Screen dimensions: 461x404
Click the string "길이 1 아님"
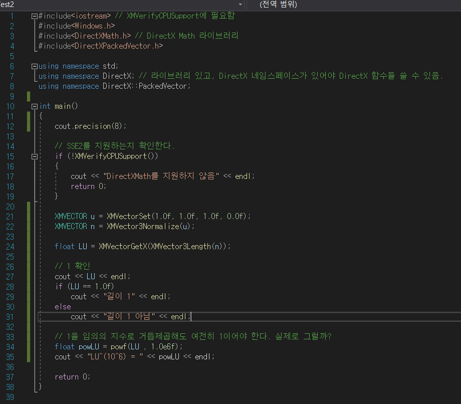pos(129,316)
